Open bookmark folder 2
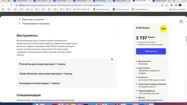The image size is (187, 105). pos(10,9)
